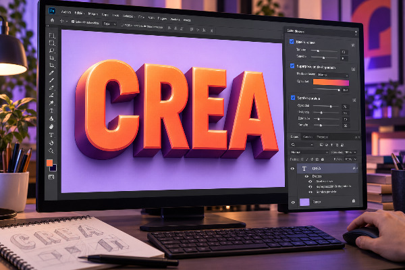The width and height of the screenshot is (405, 270).
Task: Filter layers by type T icon
Action: tap(331, 145)
